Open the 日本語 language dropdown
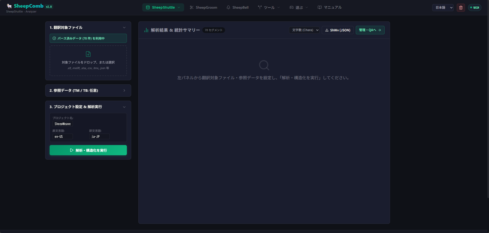The height and width of the screenshot is (233, 489). [x=443, y=8]
